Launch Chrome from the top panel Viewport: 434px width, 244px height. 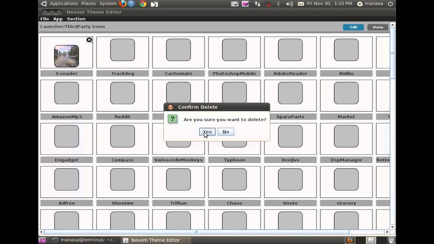143,4
